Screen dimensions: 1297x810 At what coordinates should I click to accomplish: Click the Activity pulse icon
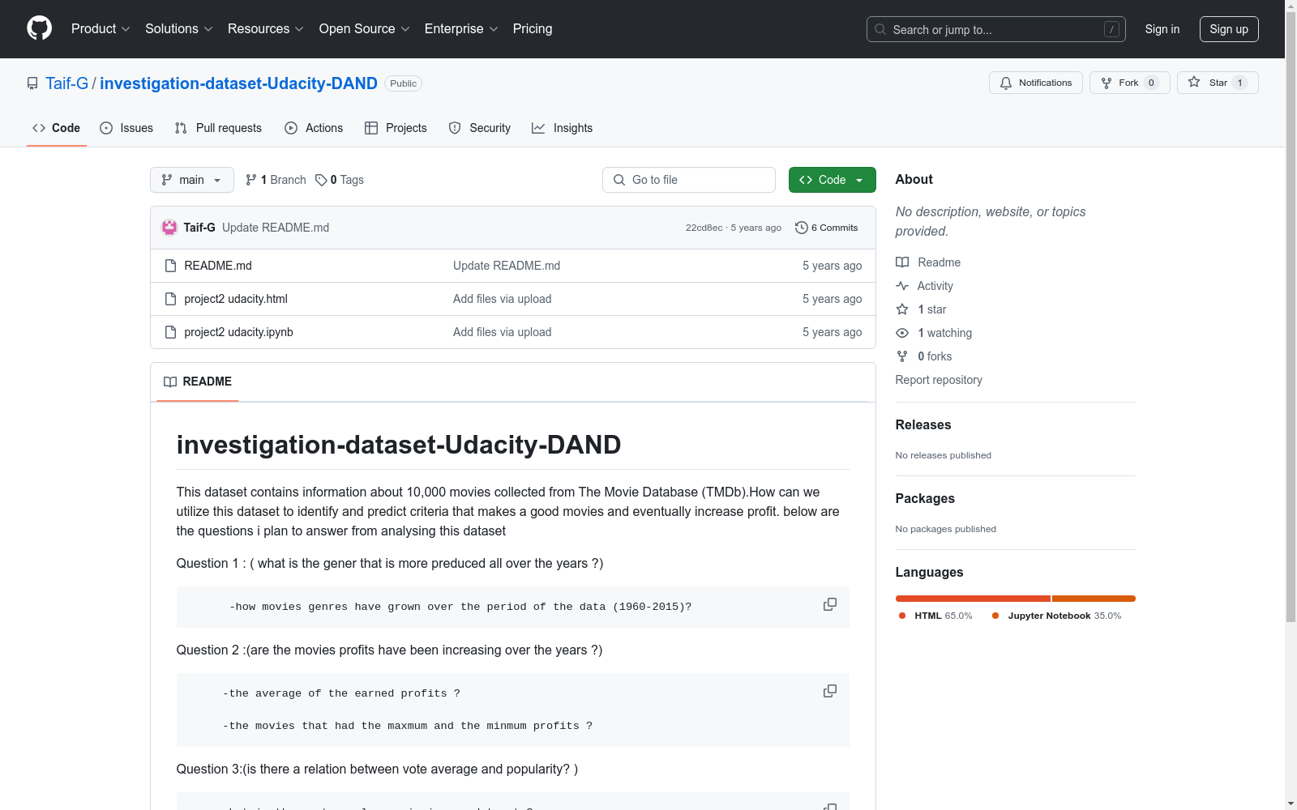coord(902,286)
